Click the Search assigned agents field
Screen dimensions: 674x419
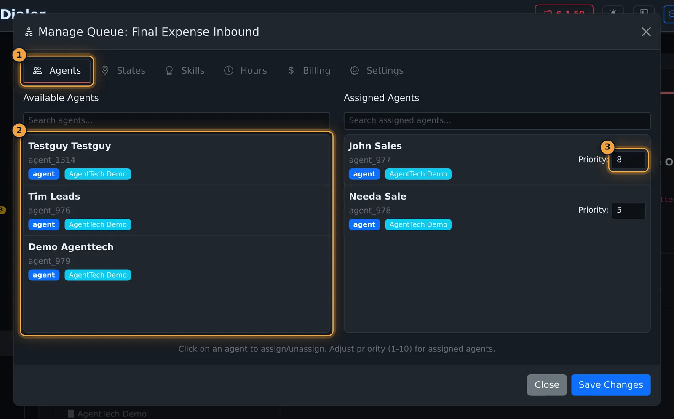pyautogui.click(x=497, y=121)
